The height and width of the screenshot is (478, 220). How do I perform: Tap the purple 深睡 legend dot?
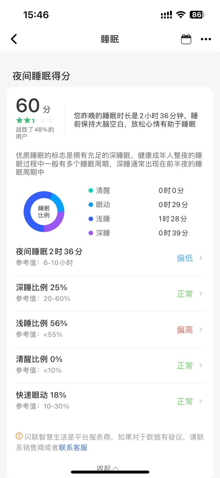pos(91,233)
